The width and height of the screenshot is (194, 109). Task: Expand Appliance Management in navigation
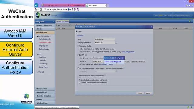click(45, 25)
